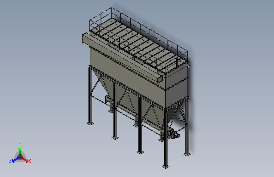Click the red X axis arrow on the triad

coord(24,159)
